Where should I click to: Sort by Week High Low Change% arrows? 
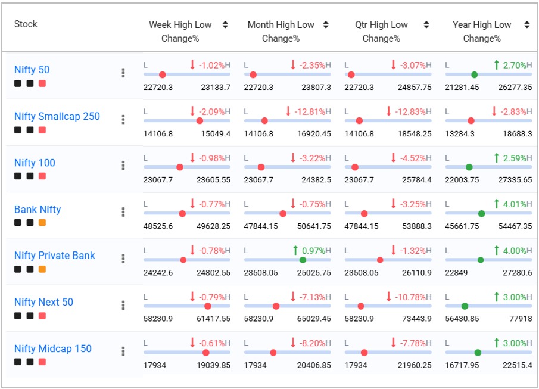coord(225,24)
